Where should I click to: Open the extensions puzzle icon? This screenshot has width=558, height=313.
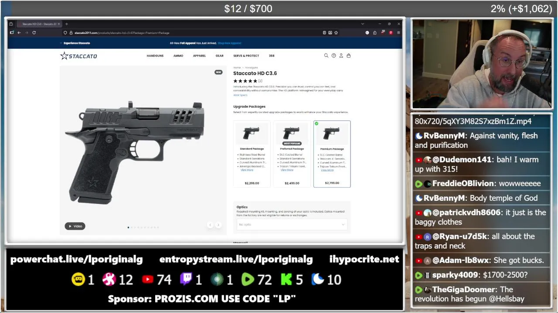pos(374,33)
